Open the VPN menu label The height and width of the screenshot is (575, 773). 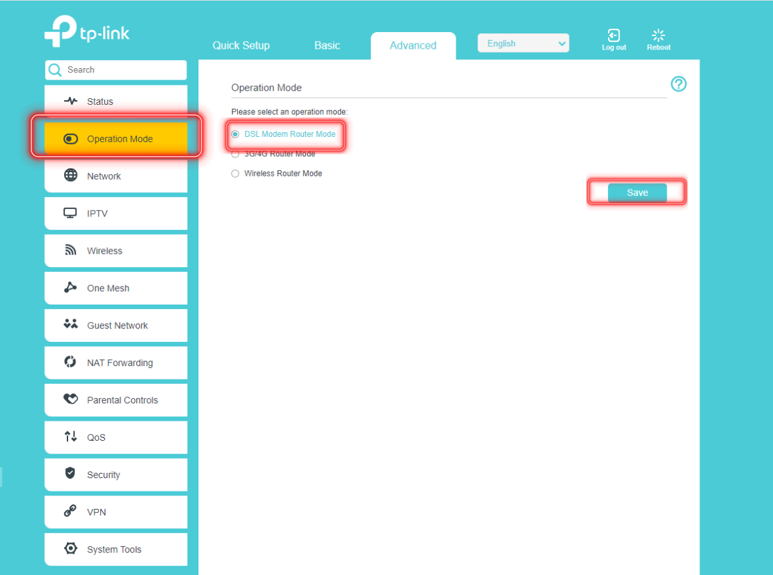tap(96, 512)
